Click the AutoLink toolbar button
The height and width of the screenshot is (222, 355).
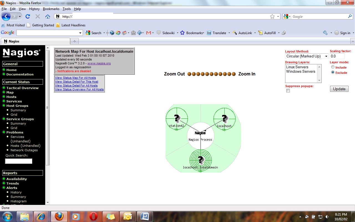242,33
